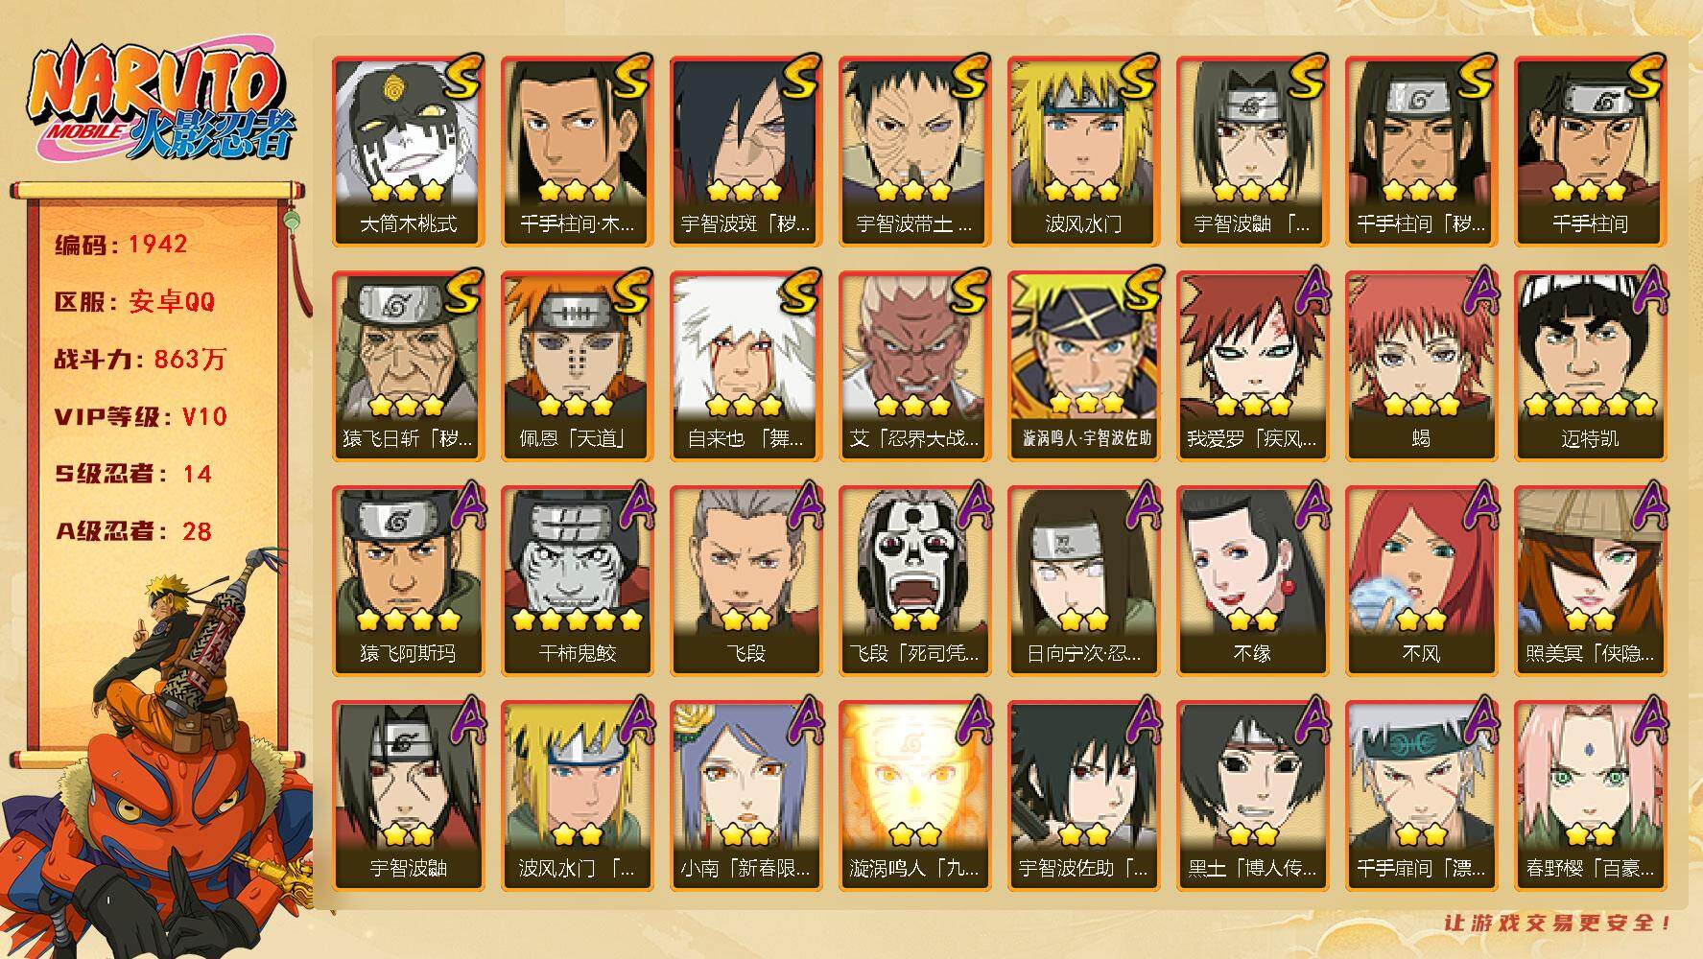The height and width of the screenshot is (959, 1703).
Task: Select the 大筒木桃式 ninja card
Action: [x=408, y=152]
